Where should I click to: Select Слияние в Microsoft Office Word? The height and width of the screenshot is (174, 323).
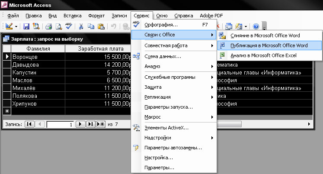pos(269,35)
